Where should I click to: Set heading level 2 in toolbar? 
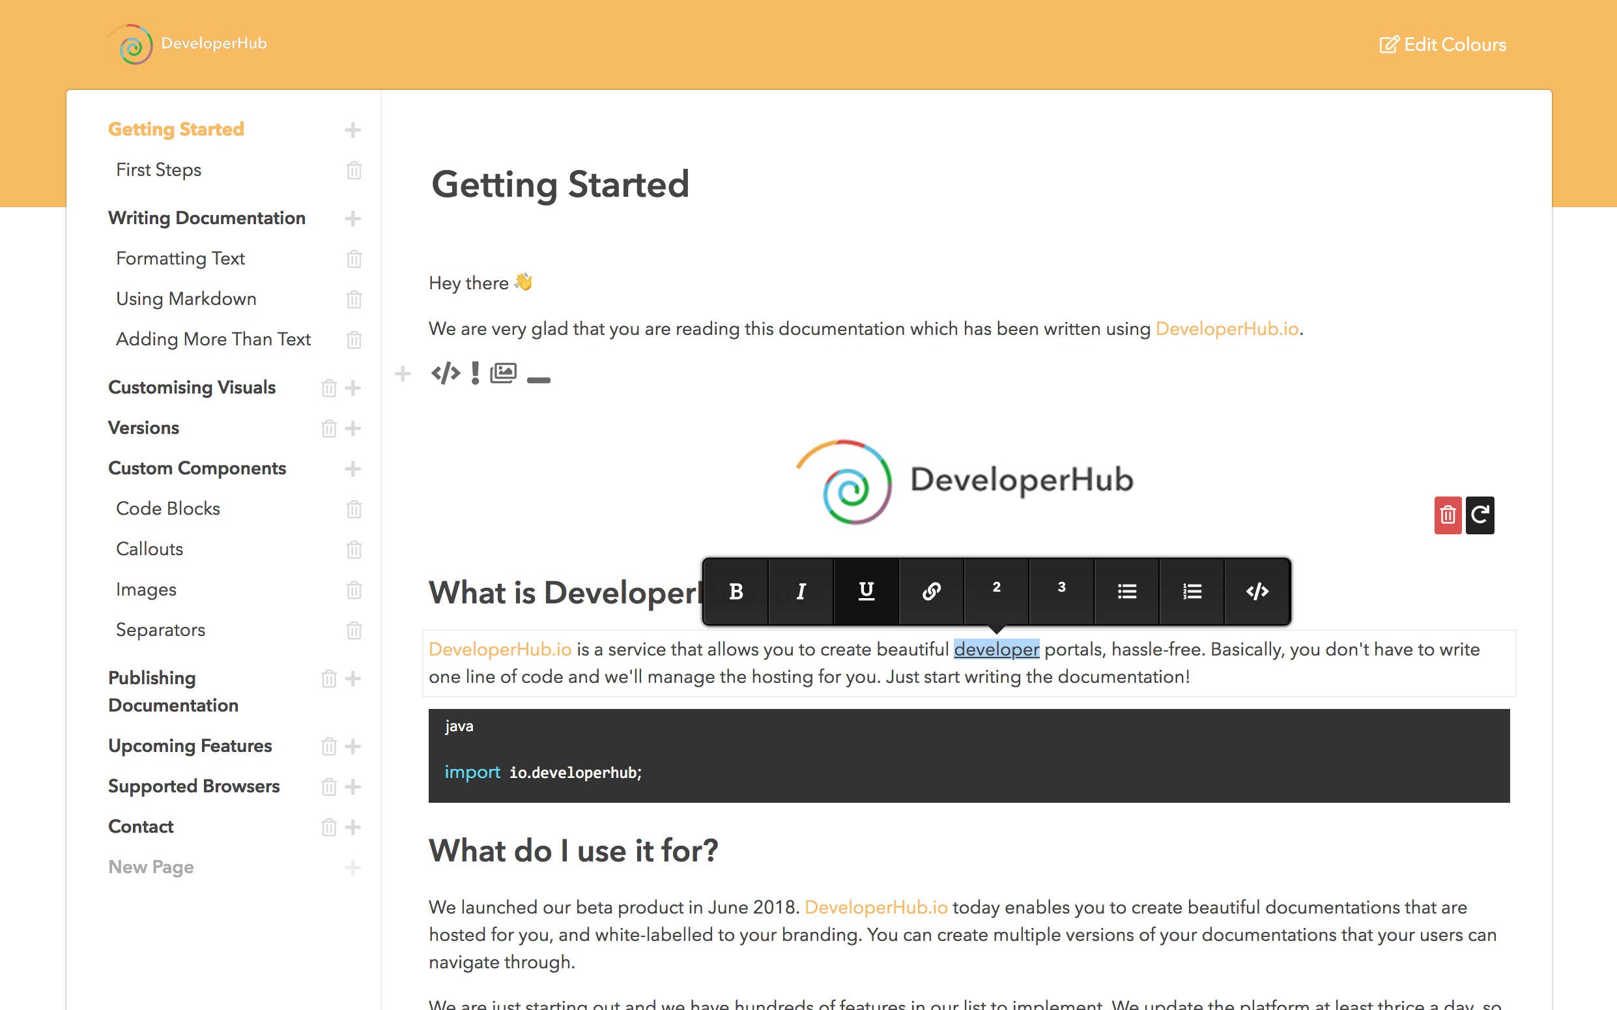tap(996, 591)
